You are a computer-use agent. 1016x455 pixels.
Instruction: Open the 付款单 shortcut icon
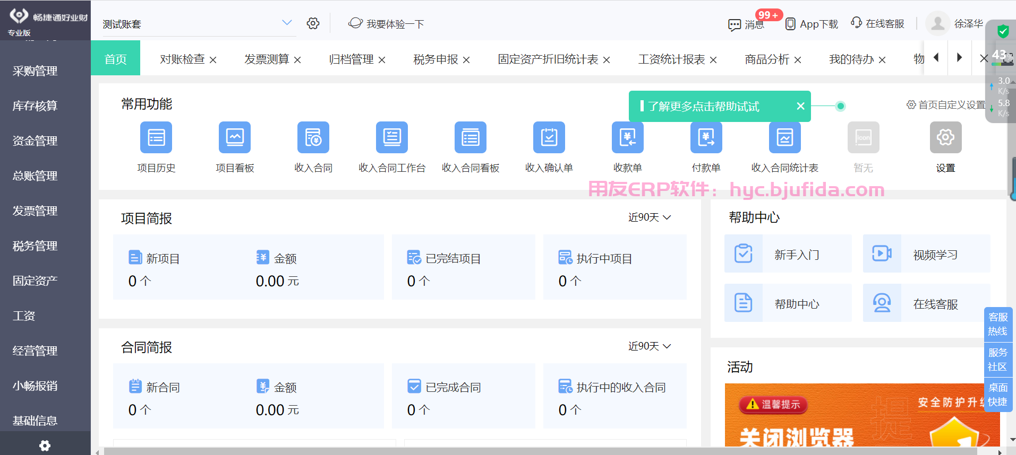click(x=706, y=137)
